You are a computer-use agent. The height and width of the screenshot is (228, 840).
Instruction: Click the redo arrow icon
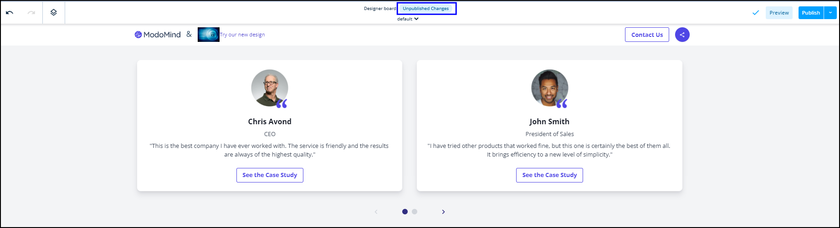click(x=31, y=13)
